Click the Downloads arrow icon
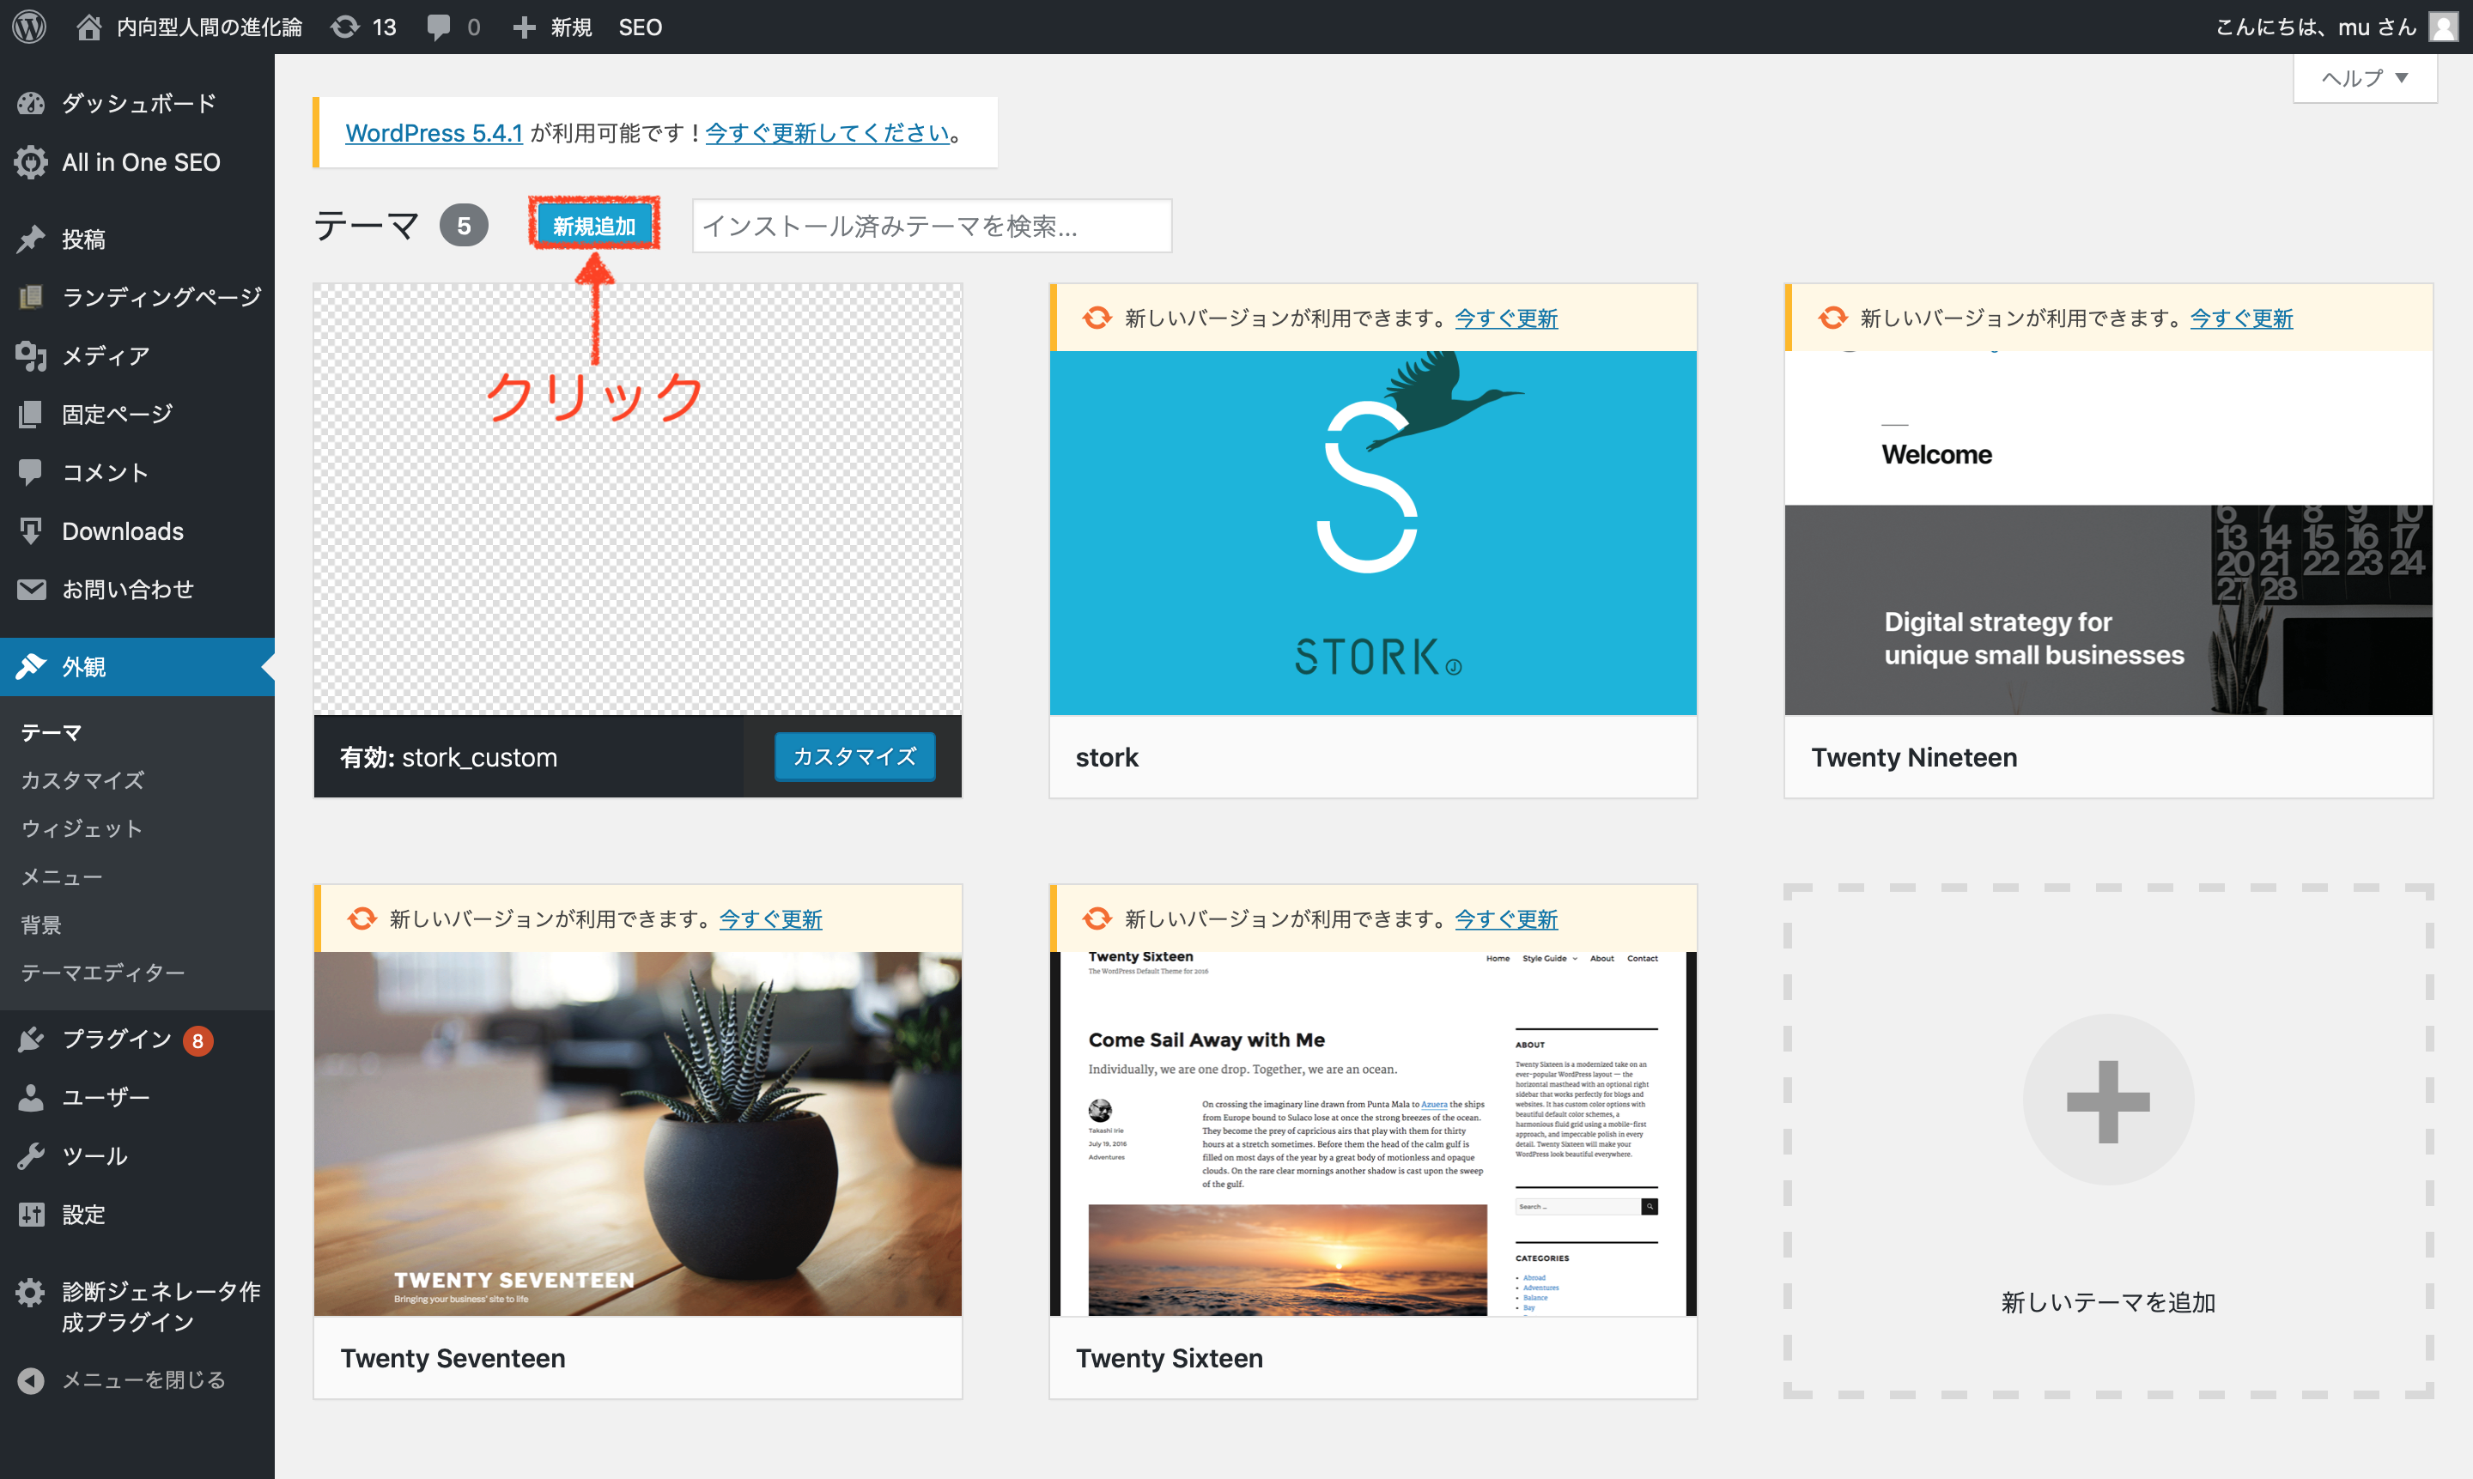The width and height of the screenshot is (2473, 1479). click(x=31, y=530)
